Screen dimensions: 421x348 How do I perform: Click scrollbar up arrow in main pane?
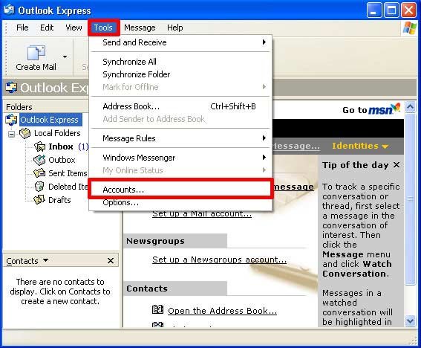(410, 107)
